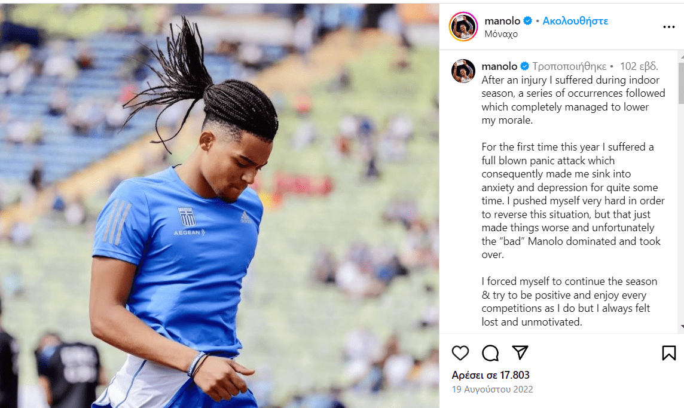
Task: Click the verified badge in the header
Action: pos(527,21)
